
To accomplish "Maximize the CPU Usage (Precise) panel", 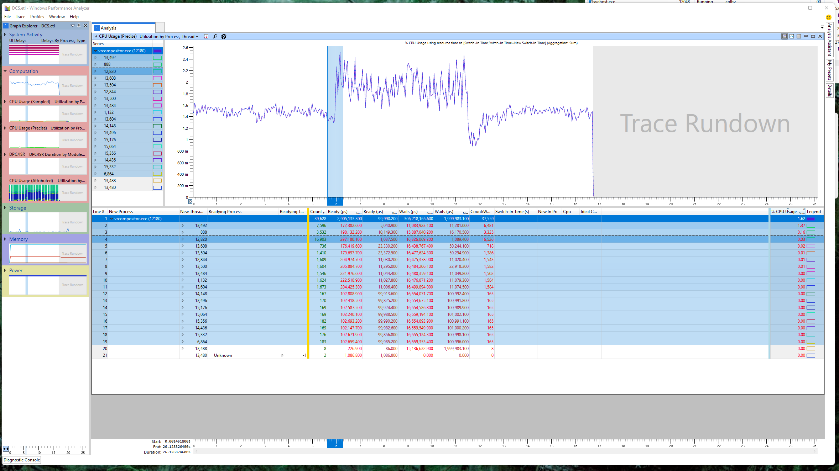I will [813, 36].
